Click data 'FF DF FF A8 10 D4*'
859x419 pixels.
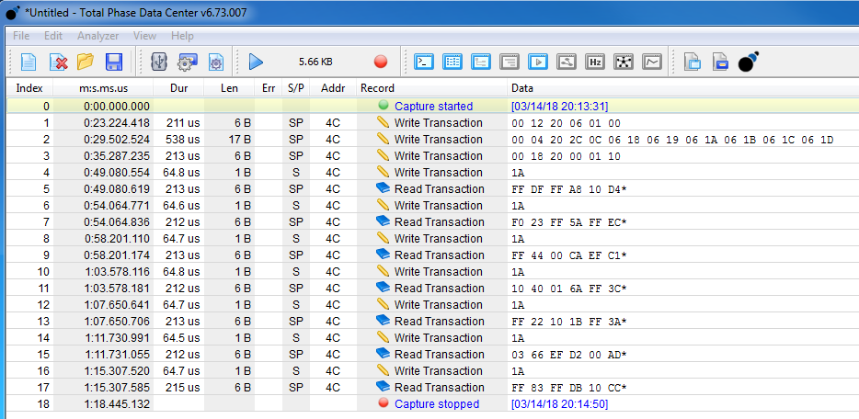pos(569,188)
